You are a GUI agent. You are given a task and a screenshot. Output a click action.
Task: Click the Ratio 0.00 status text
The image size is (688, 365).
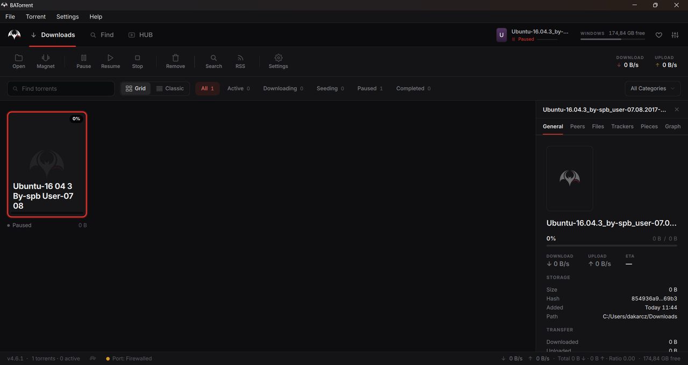click(x=622, y=359)
